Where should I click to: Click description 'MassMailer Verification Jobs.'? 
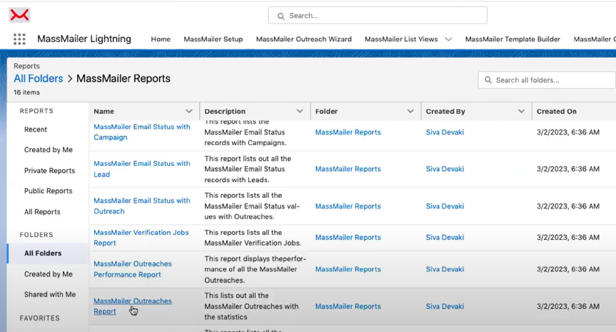(253, 243)
